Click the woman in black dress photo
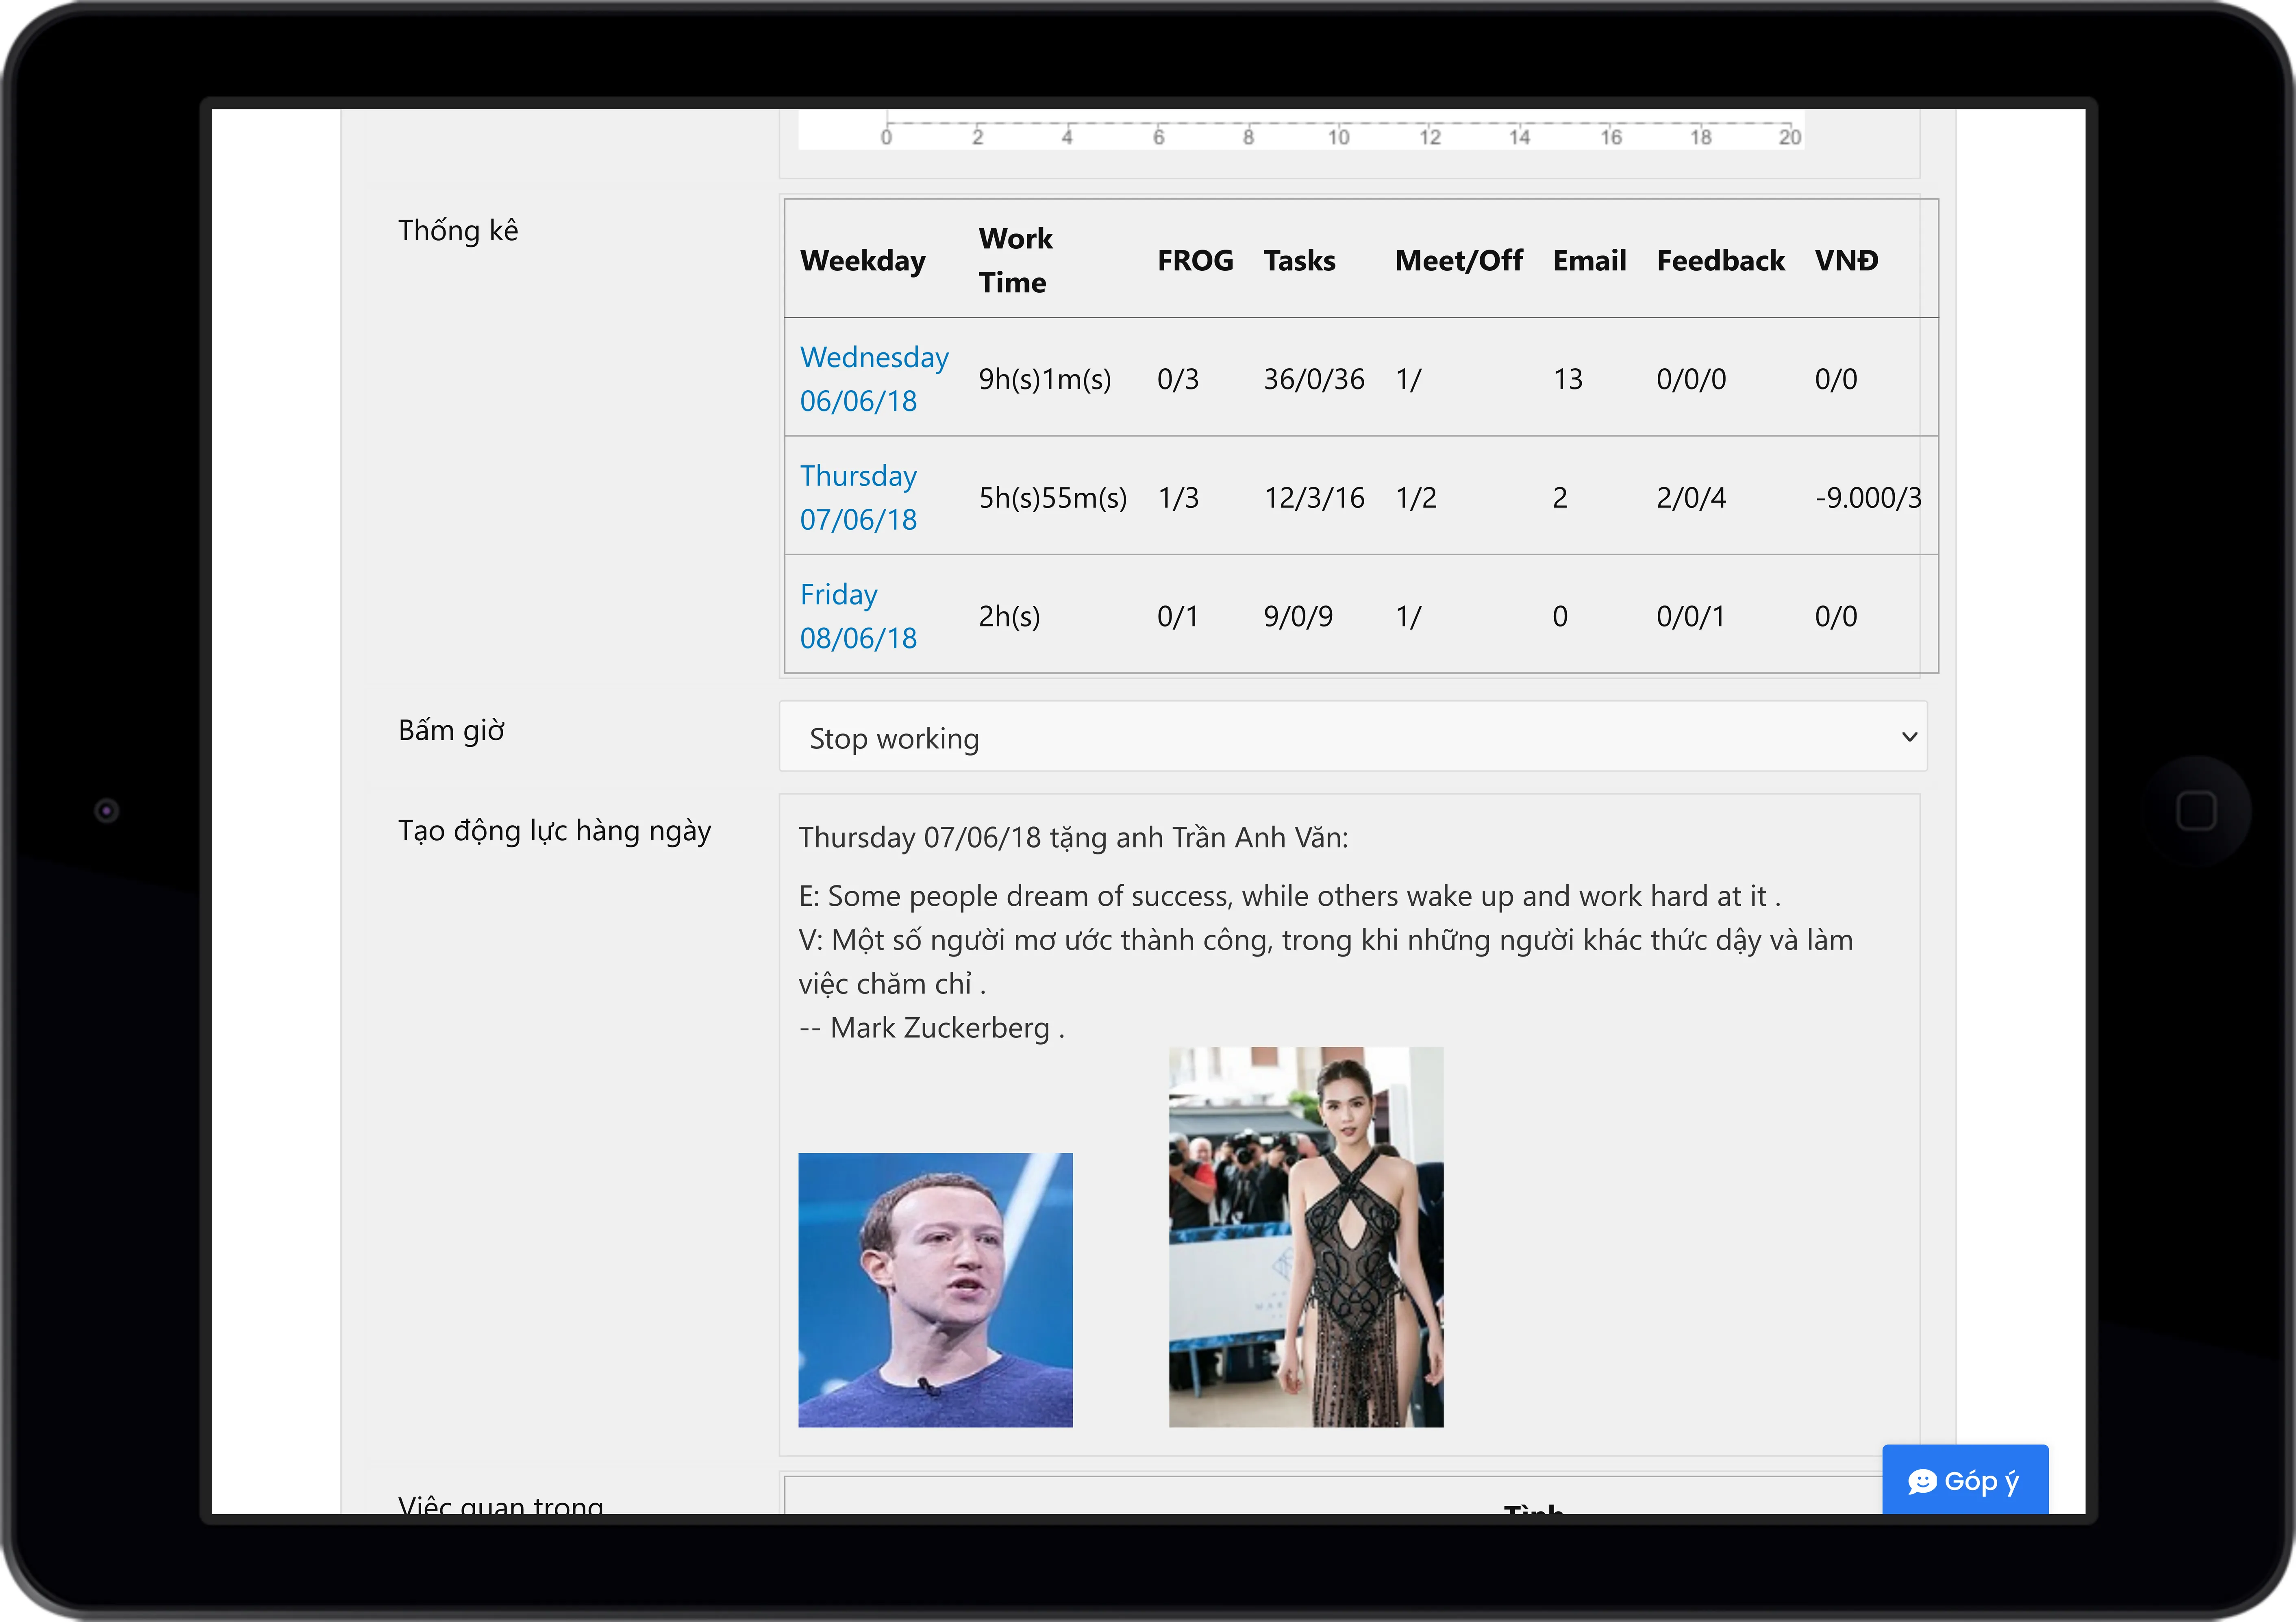The height and width of the screenshot is (1622, 2296). coord(1306,1237)
